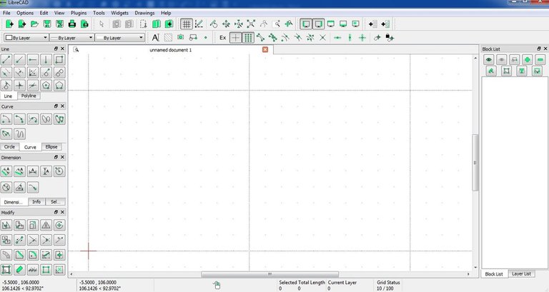Add a block with the green plus icon
The height and width of the screenshot is (292, 549).
point(528,59)
